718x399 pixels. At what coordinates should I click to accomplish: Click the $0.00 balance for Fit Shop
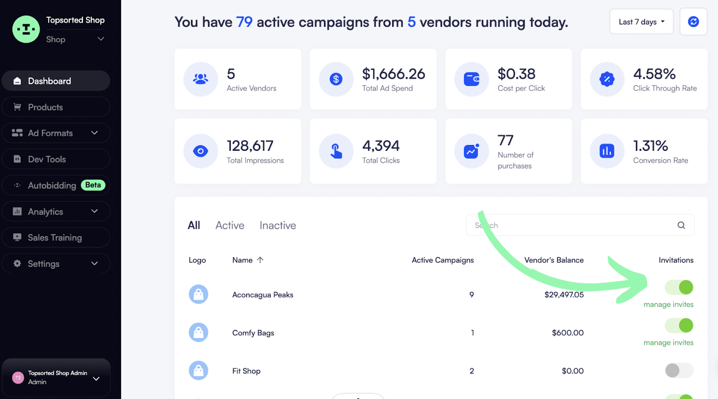(x=573, y=371)
